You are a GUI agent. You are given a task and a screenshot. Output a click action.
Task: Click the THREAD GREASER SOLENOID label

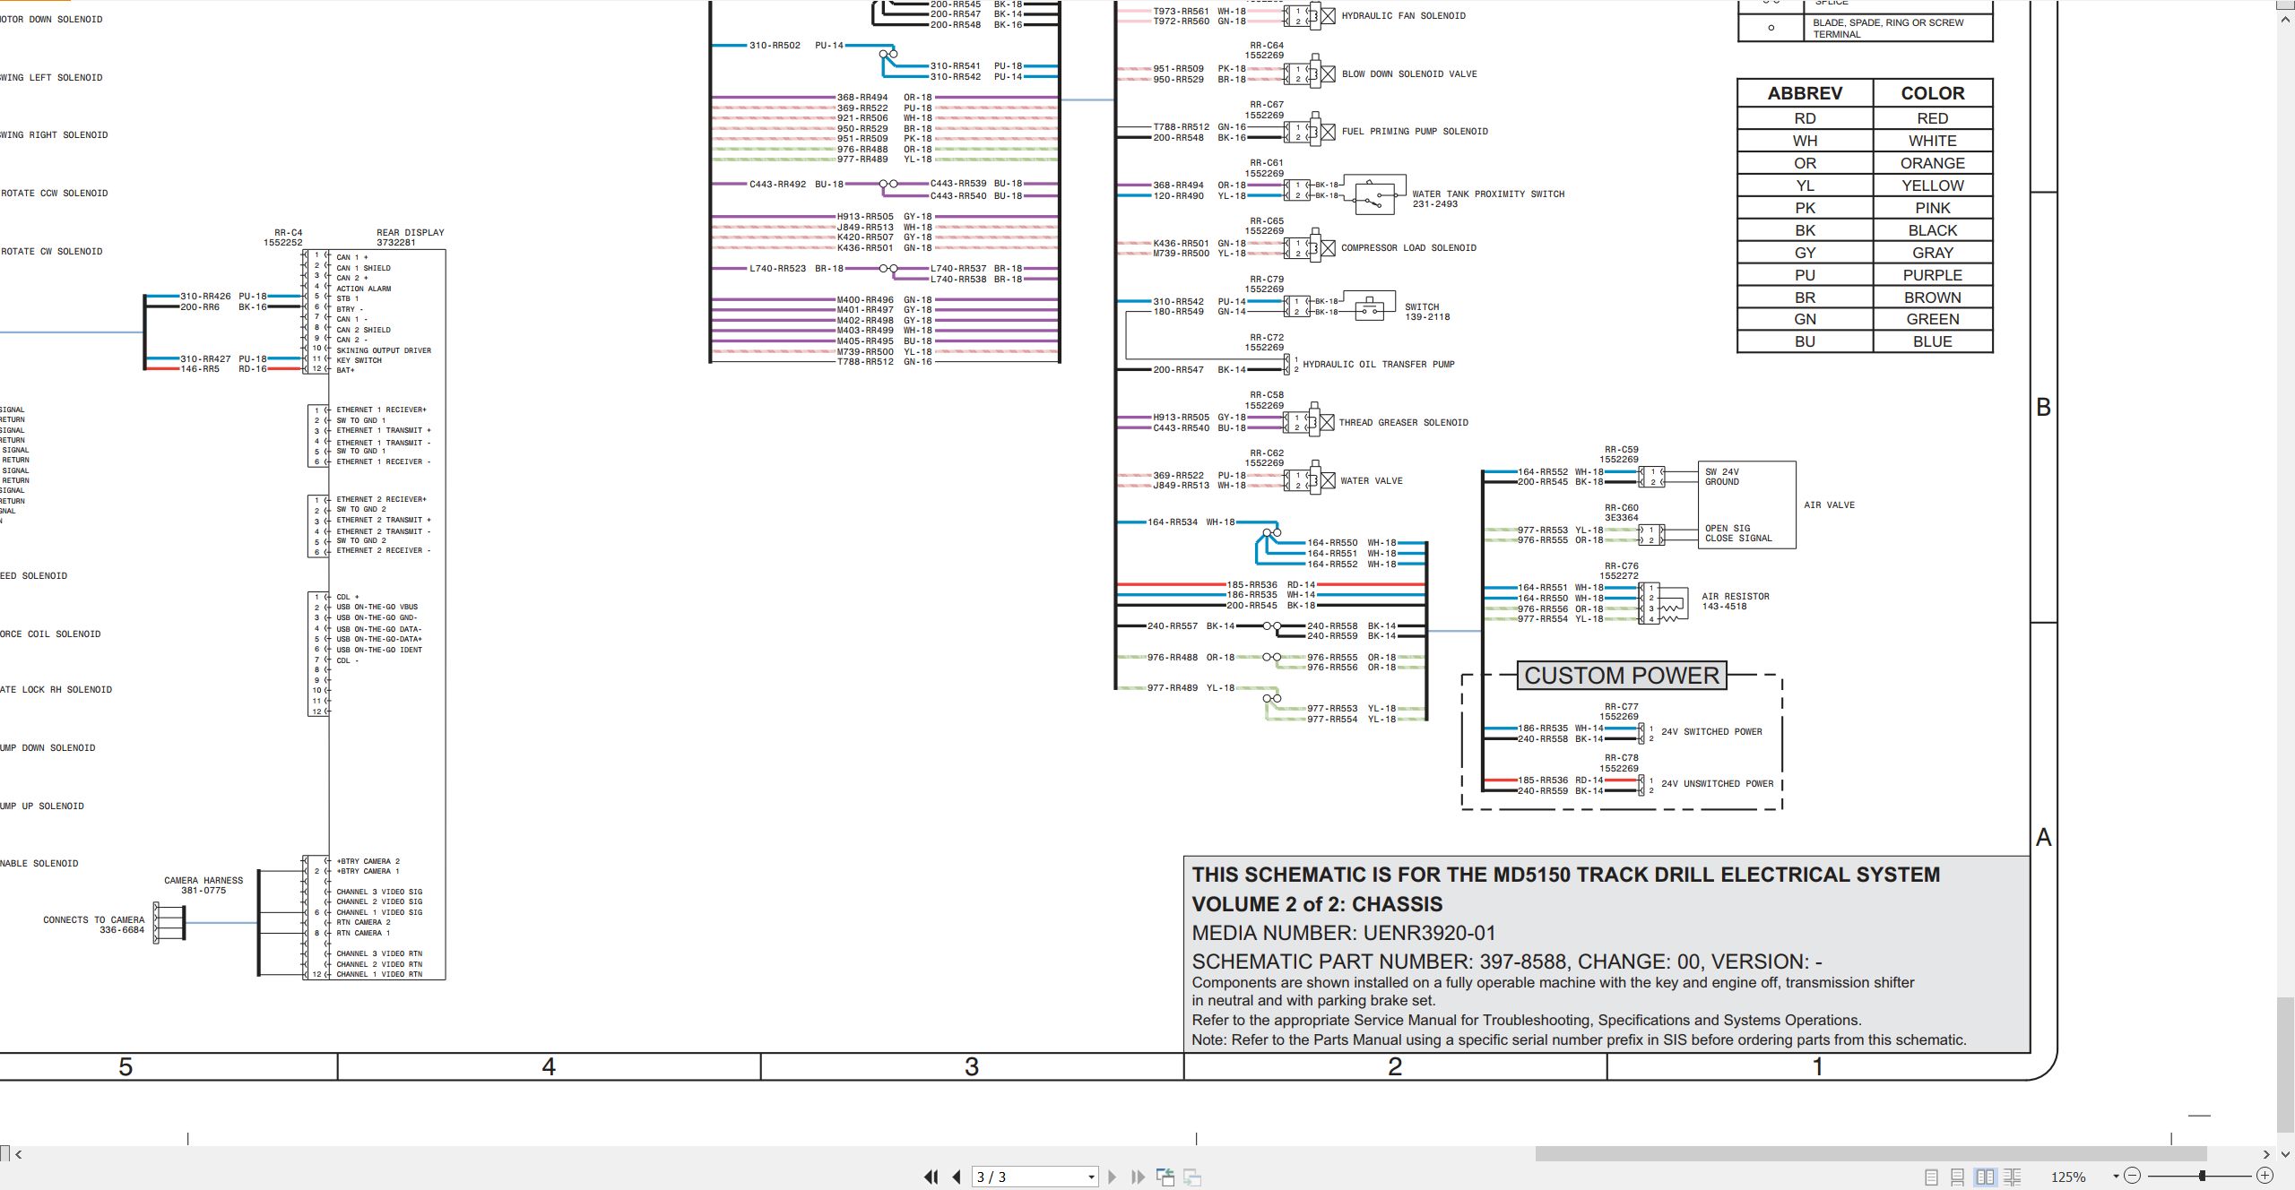1404,423
